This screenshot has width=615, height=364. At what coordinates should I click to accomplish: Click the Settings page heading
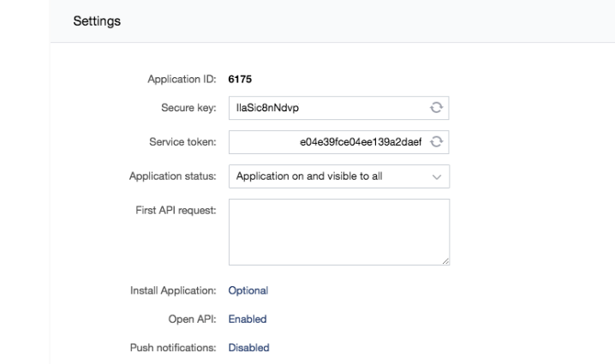(97, 21)
